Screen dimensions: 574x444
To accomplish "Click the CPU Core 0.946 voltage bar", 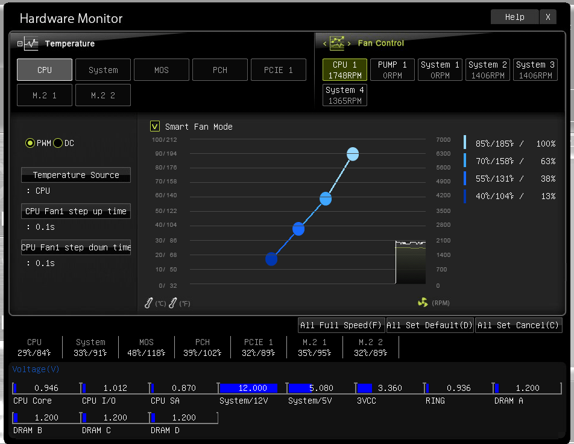I will click(x=46, y=388).
